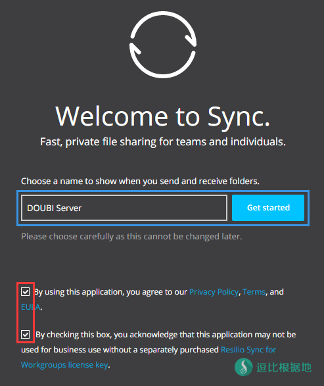Focus the DOUBI Server name field
Screen dimensions: 324x386
124,208
